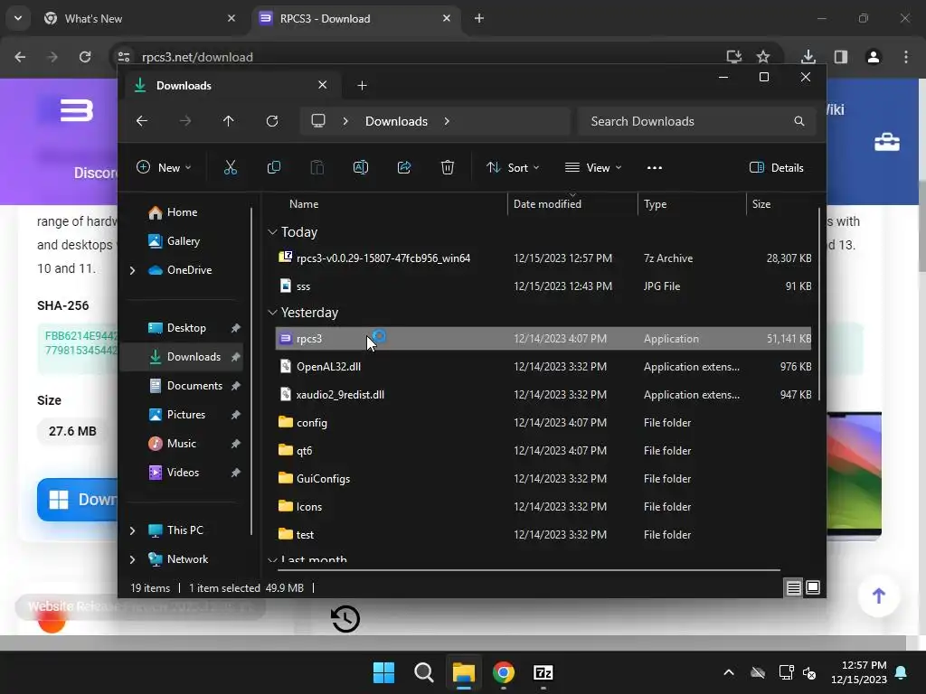926x694 pixels.
Task: Open the Windows Start menu
Action: [383, 672]
